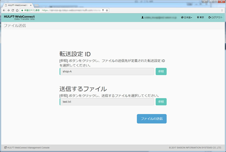Click the HULFT-WebConnect Data Transfer Site logo
Viewport: 226px width, 152px height.
click(x=19, y=18)
